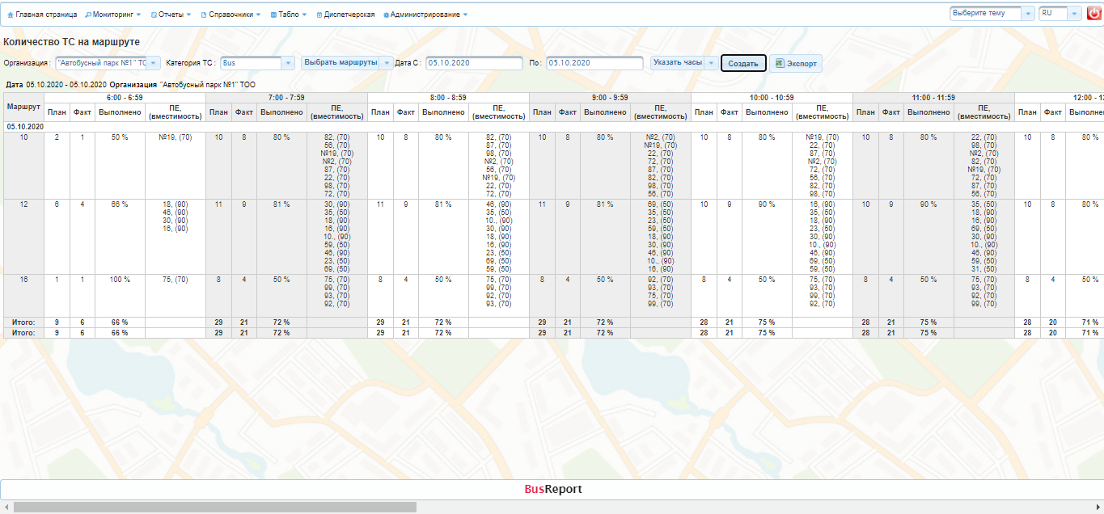This screenshot has width=1104, height=514.
Task: Click the 10:00 - 10:59 hour header
Action: 772,98
